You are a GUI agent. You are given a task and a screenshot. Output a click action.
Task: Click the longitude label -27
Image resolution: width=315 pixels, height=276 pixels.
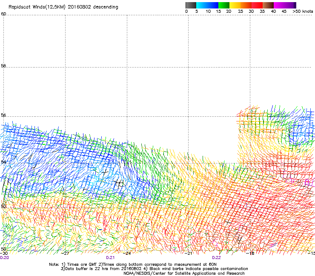pos(65,253)
